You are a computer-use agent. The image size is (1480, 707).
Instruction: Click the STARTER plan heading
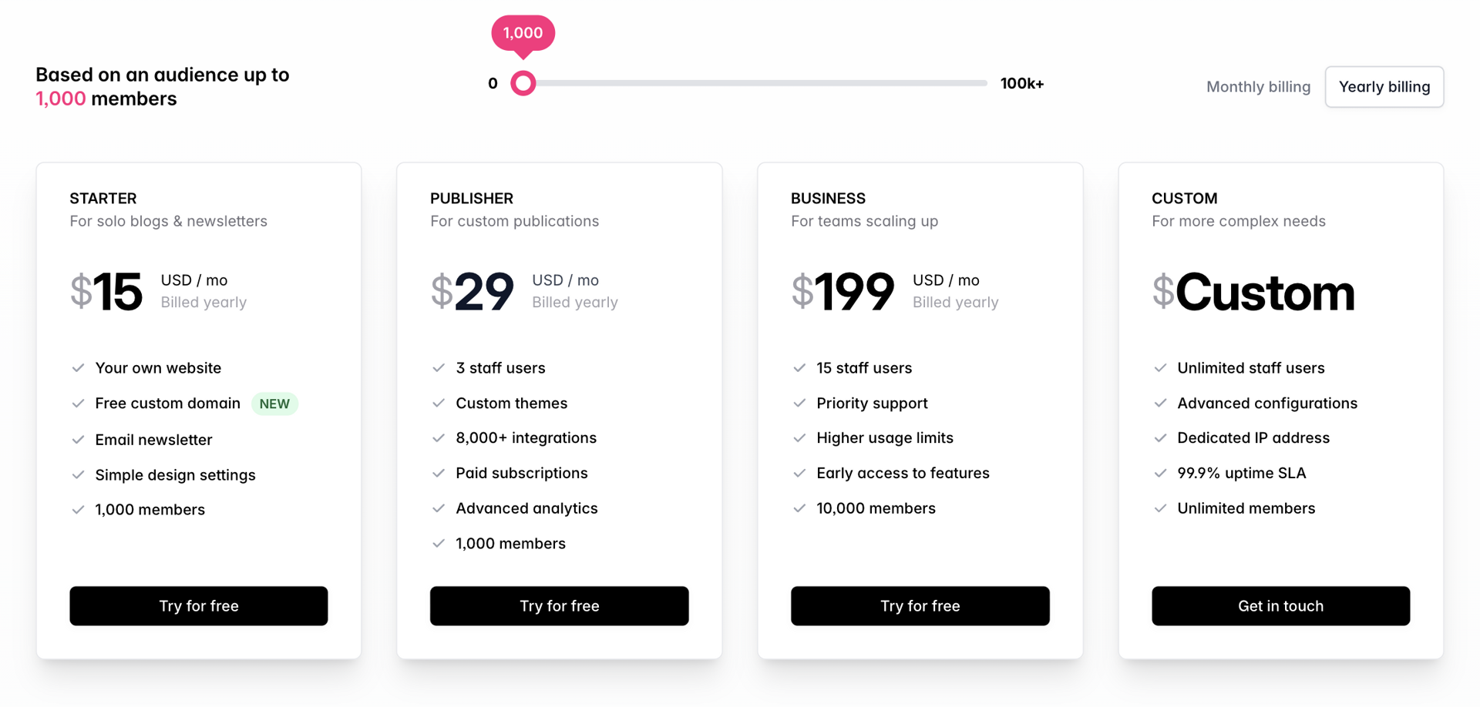pos(103,198)
